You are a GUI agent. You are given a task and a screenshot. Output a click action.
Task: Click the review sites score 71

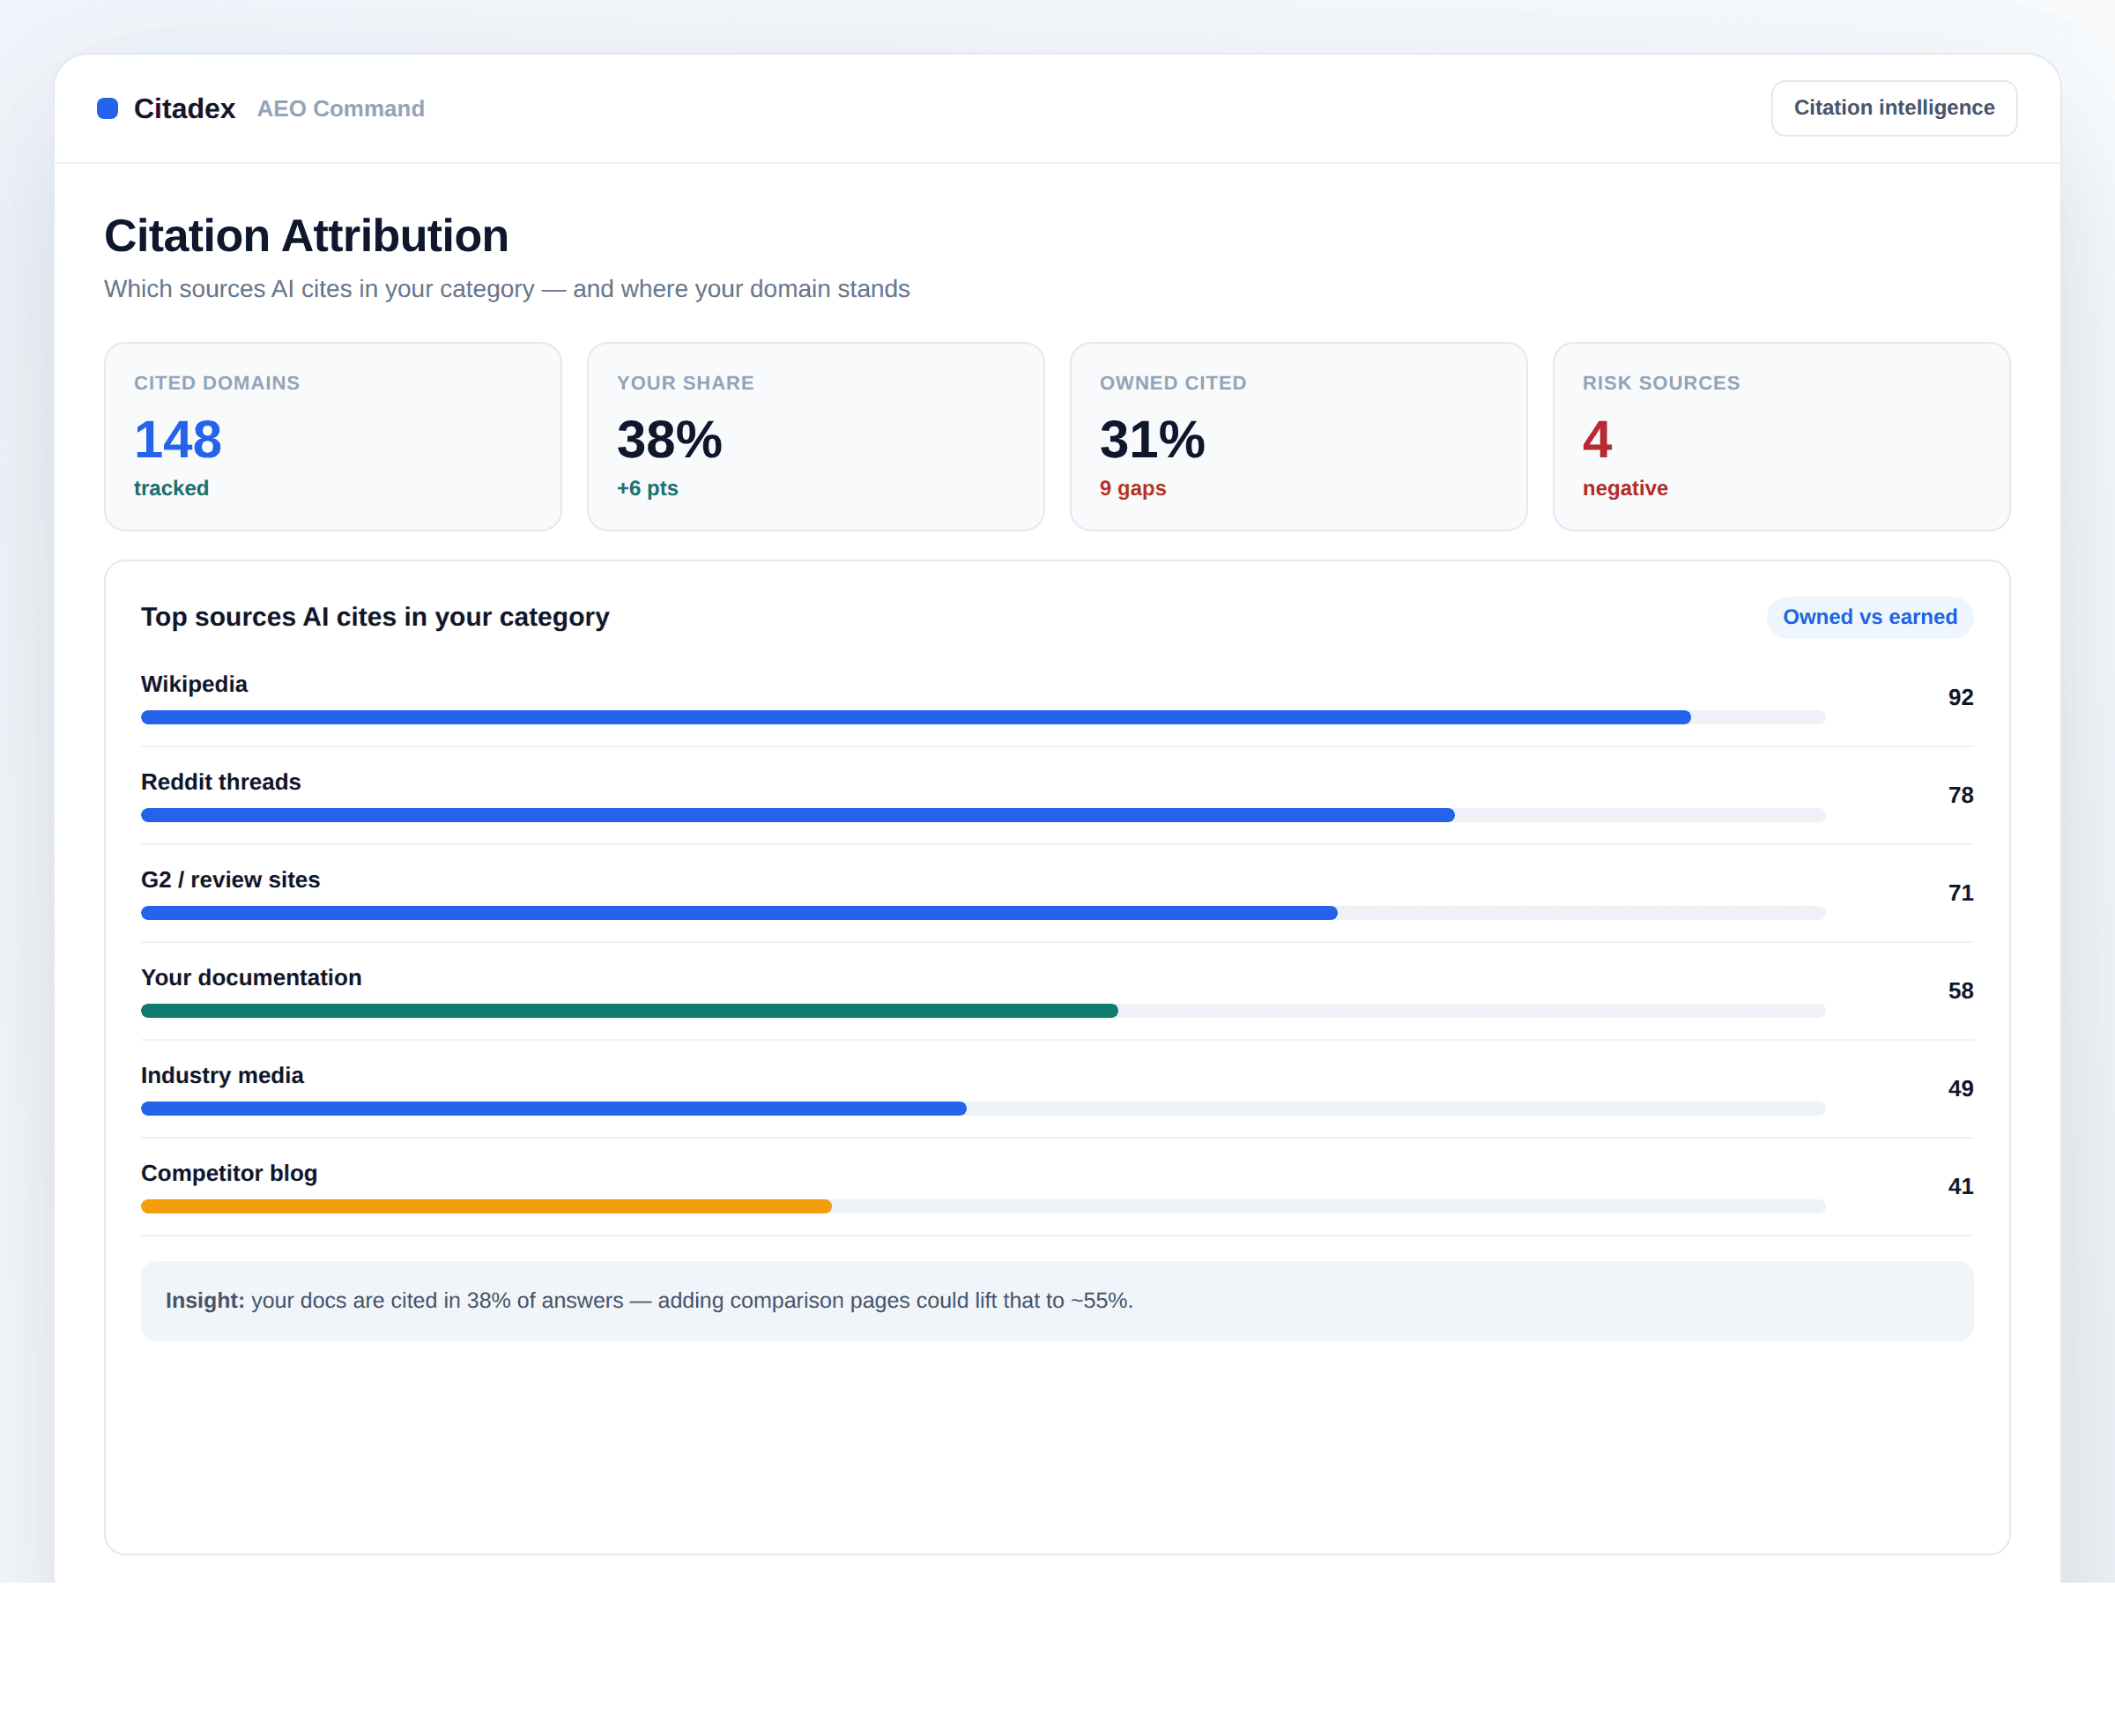[1960, 893]
